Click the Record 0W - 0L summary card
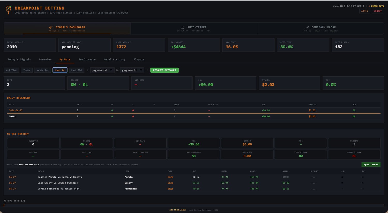Viewport: 388px width, 213px height. point(98,83)
